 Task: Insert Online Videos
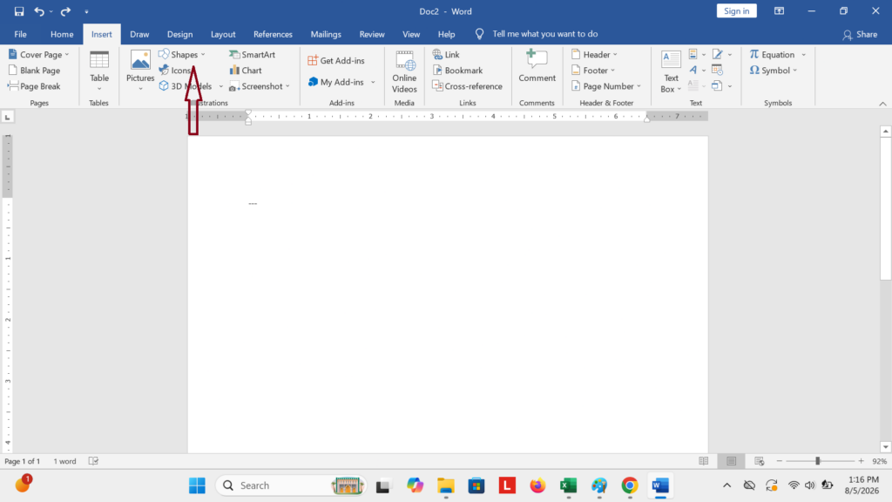click(x=404, y=71)
